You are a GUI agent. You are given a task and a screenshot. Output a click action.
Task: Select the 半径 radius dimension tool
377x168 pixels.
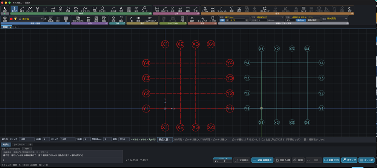pyautogui.click(x=173, y=9)
